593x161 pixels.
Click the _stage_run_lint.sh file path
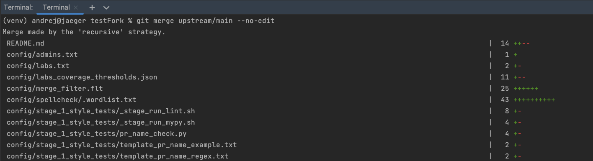click(101, 111)
